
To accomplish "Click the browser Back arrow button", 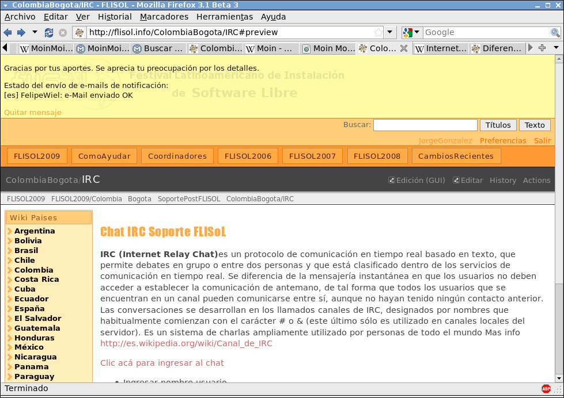I will 7,33.
